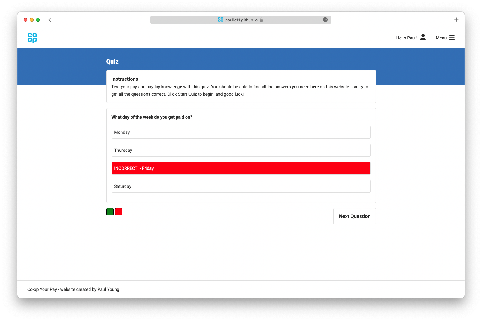The image size is (482, 321).
Task: Select the Thursday answer option
Action: pos(241,150)
